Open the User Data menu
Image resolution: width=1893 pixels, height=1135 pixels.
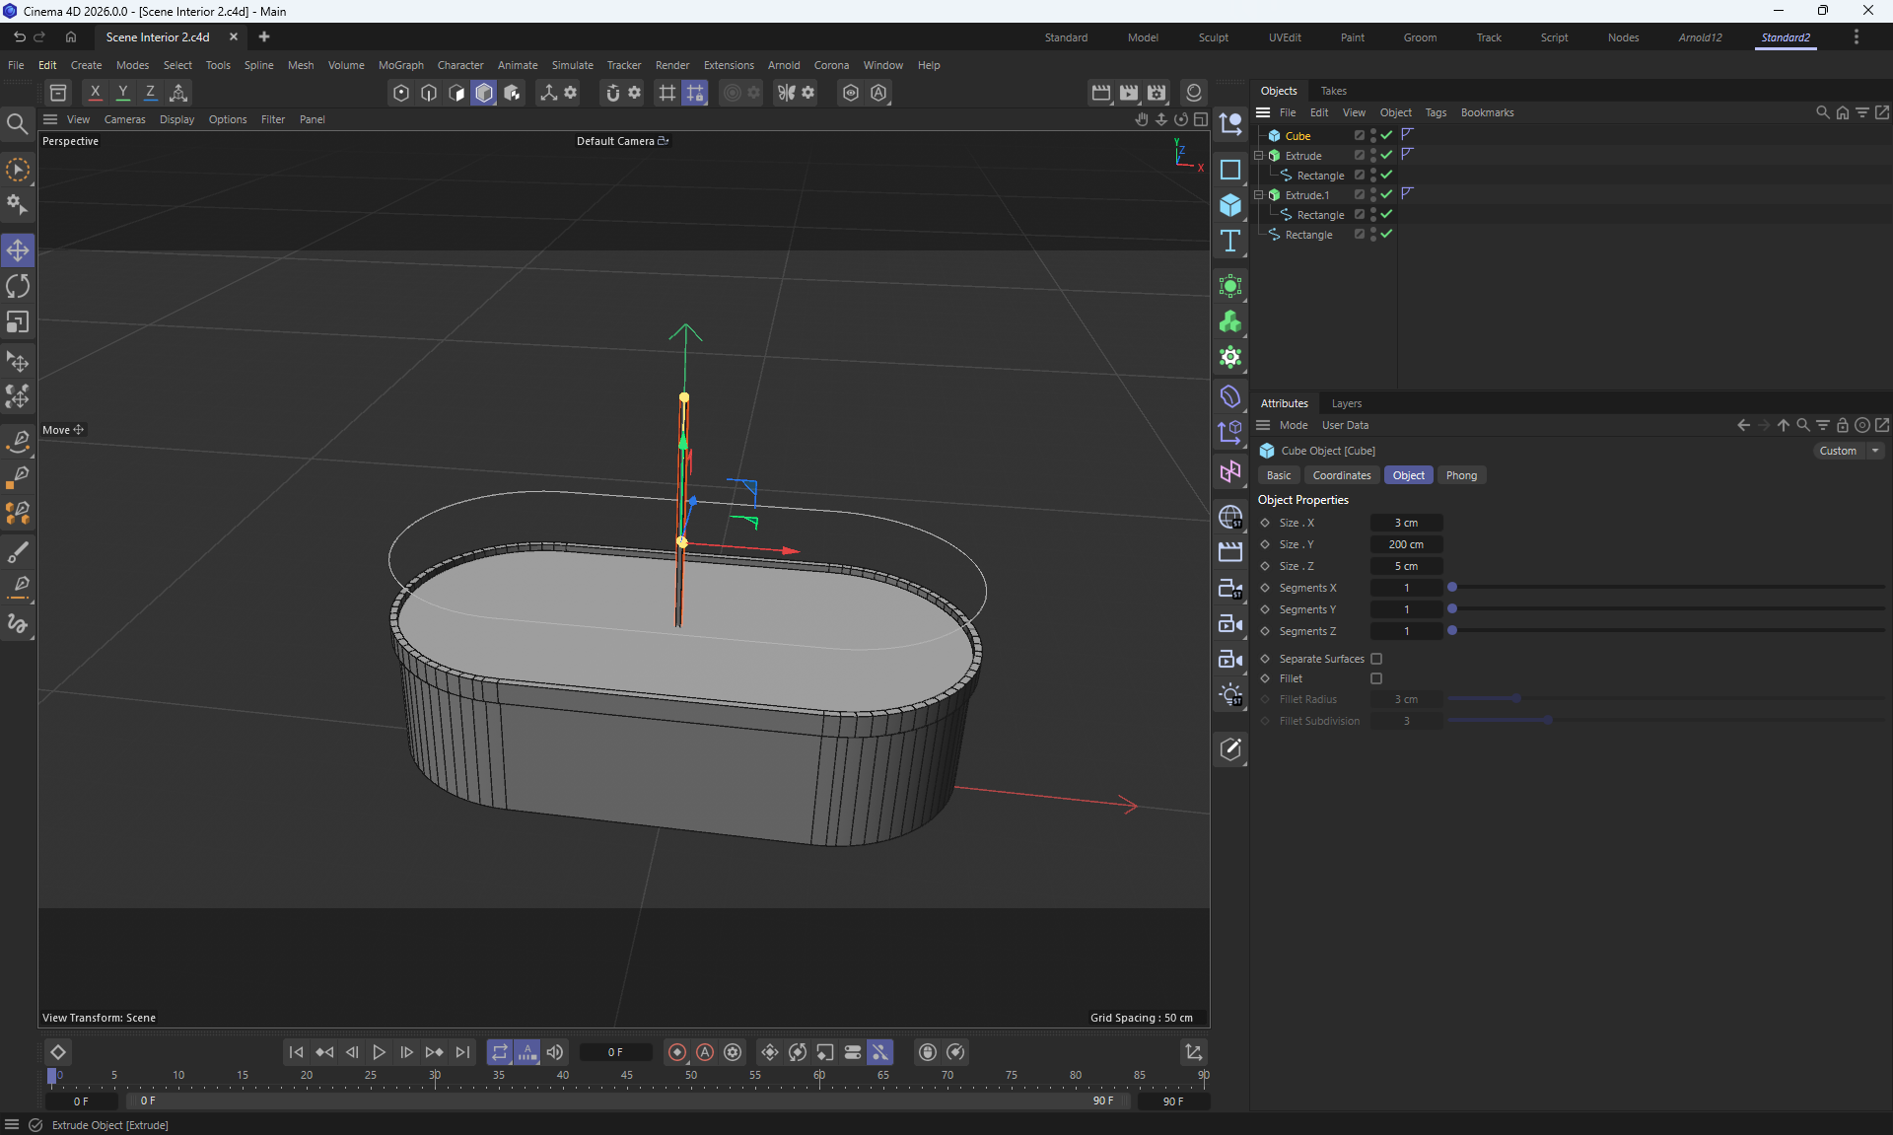point(1344,425)
